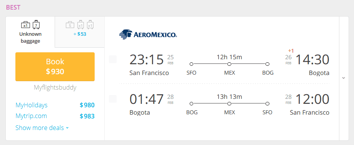Check the outbound 23:15 flight checkbox
This screenshot has height=145, width=354.
113,59
